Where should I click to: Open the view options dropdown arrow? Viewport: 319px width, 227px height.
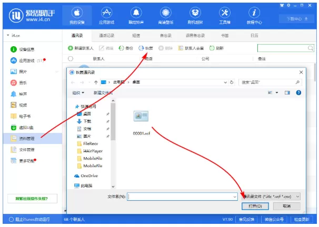coord(277,92)
